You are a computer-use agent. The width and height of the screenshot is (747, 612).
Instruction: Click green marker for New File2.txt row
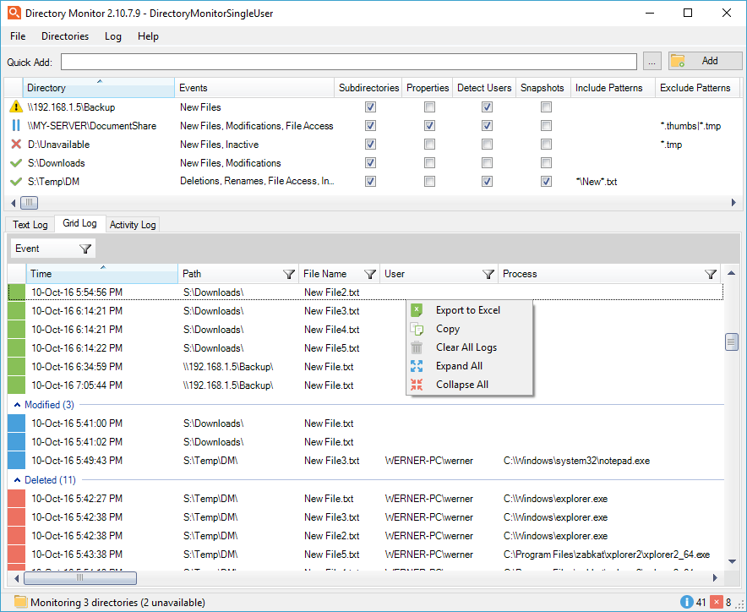click(17, 292)
